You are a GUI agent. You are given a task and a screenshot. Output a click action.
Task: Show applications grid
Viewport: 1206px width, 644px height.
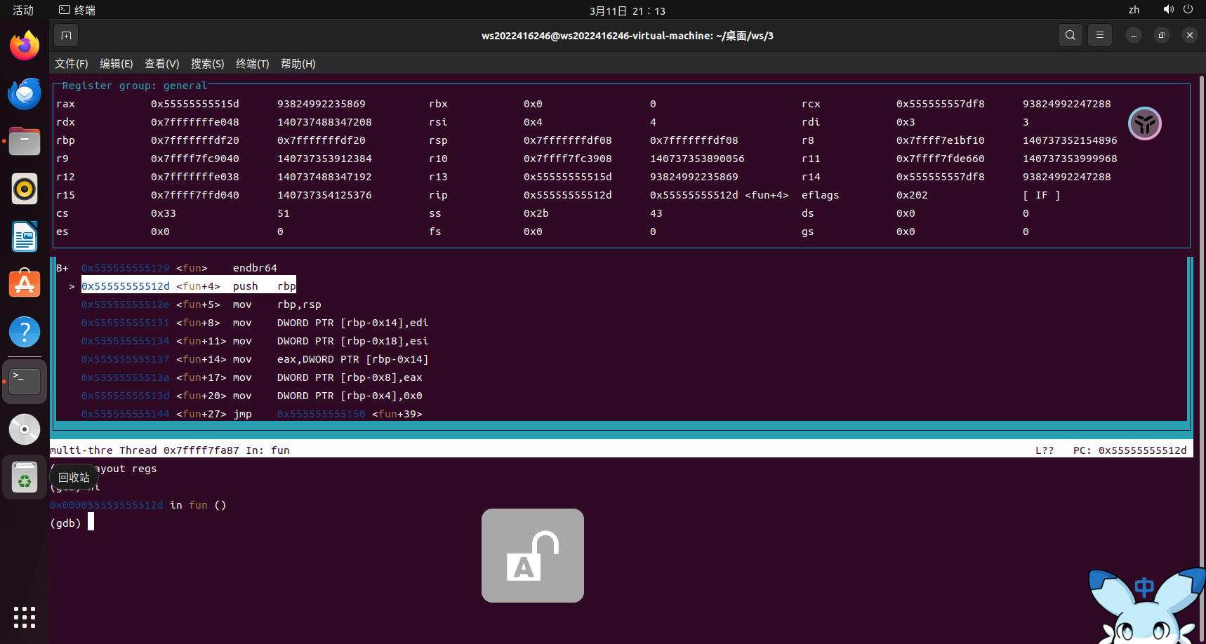(25, 617)
